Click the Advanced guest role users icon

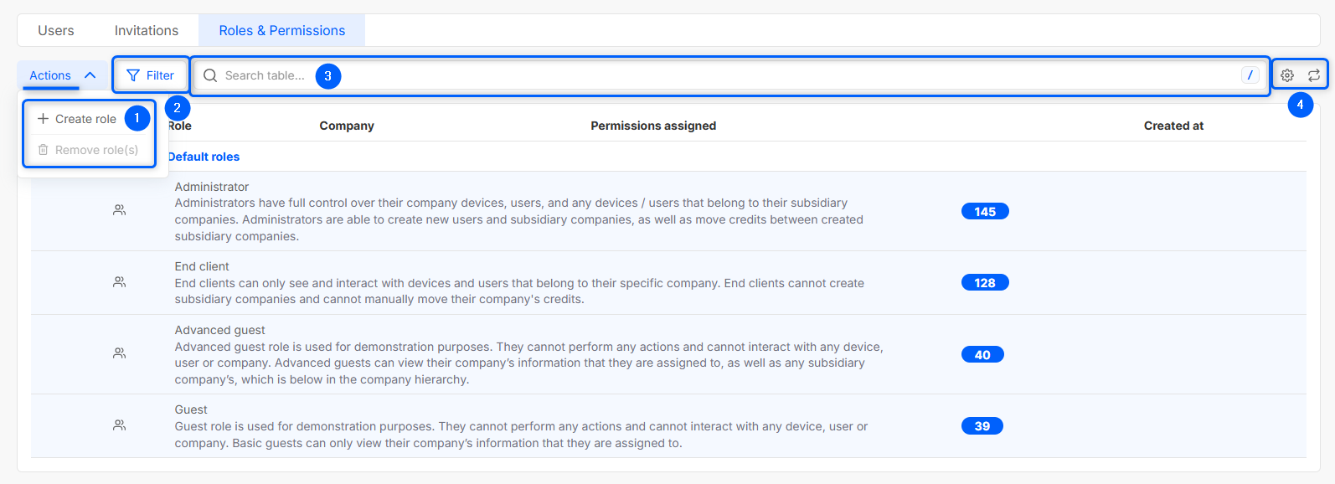(x=120, y=354)
